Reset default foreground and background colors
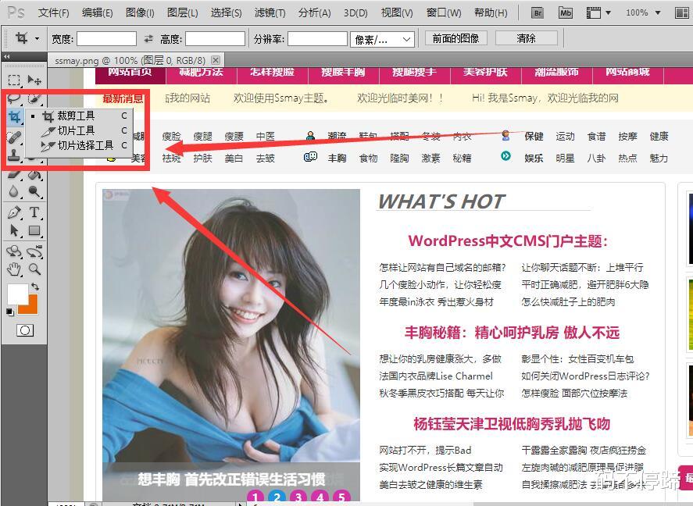The image size is (693, 506). tap(8, 311)
